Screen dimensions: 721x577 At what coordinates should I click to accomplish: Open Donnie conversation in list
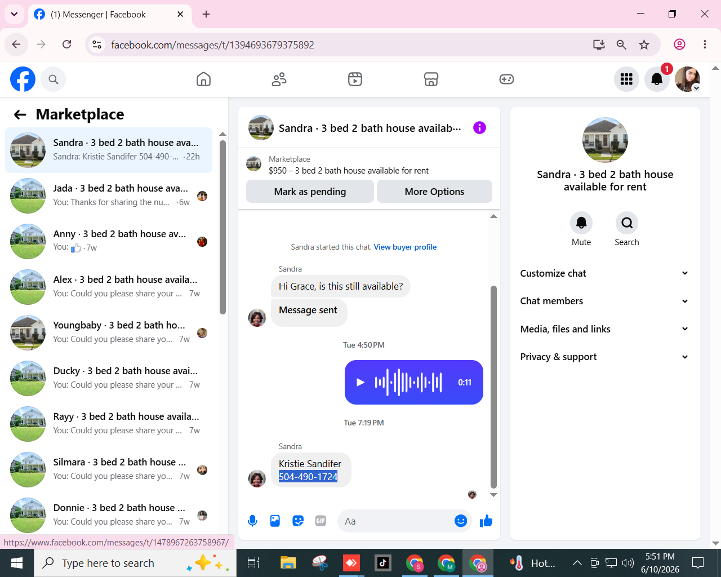click(x=109, y=515)
